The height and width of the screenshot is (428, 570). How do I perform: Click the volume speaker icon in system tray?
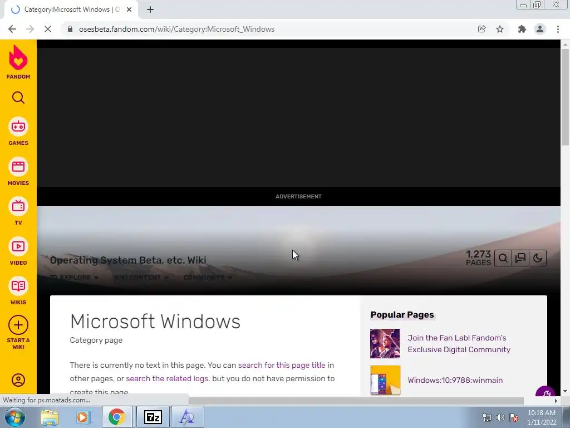click(500, 417)
